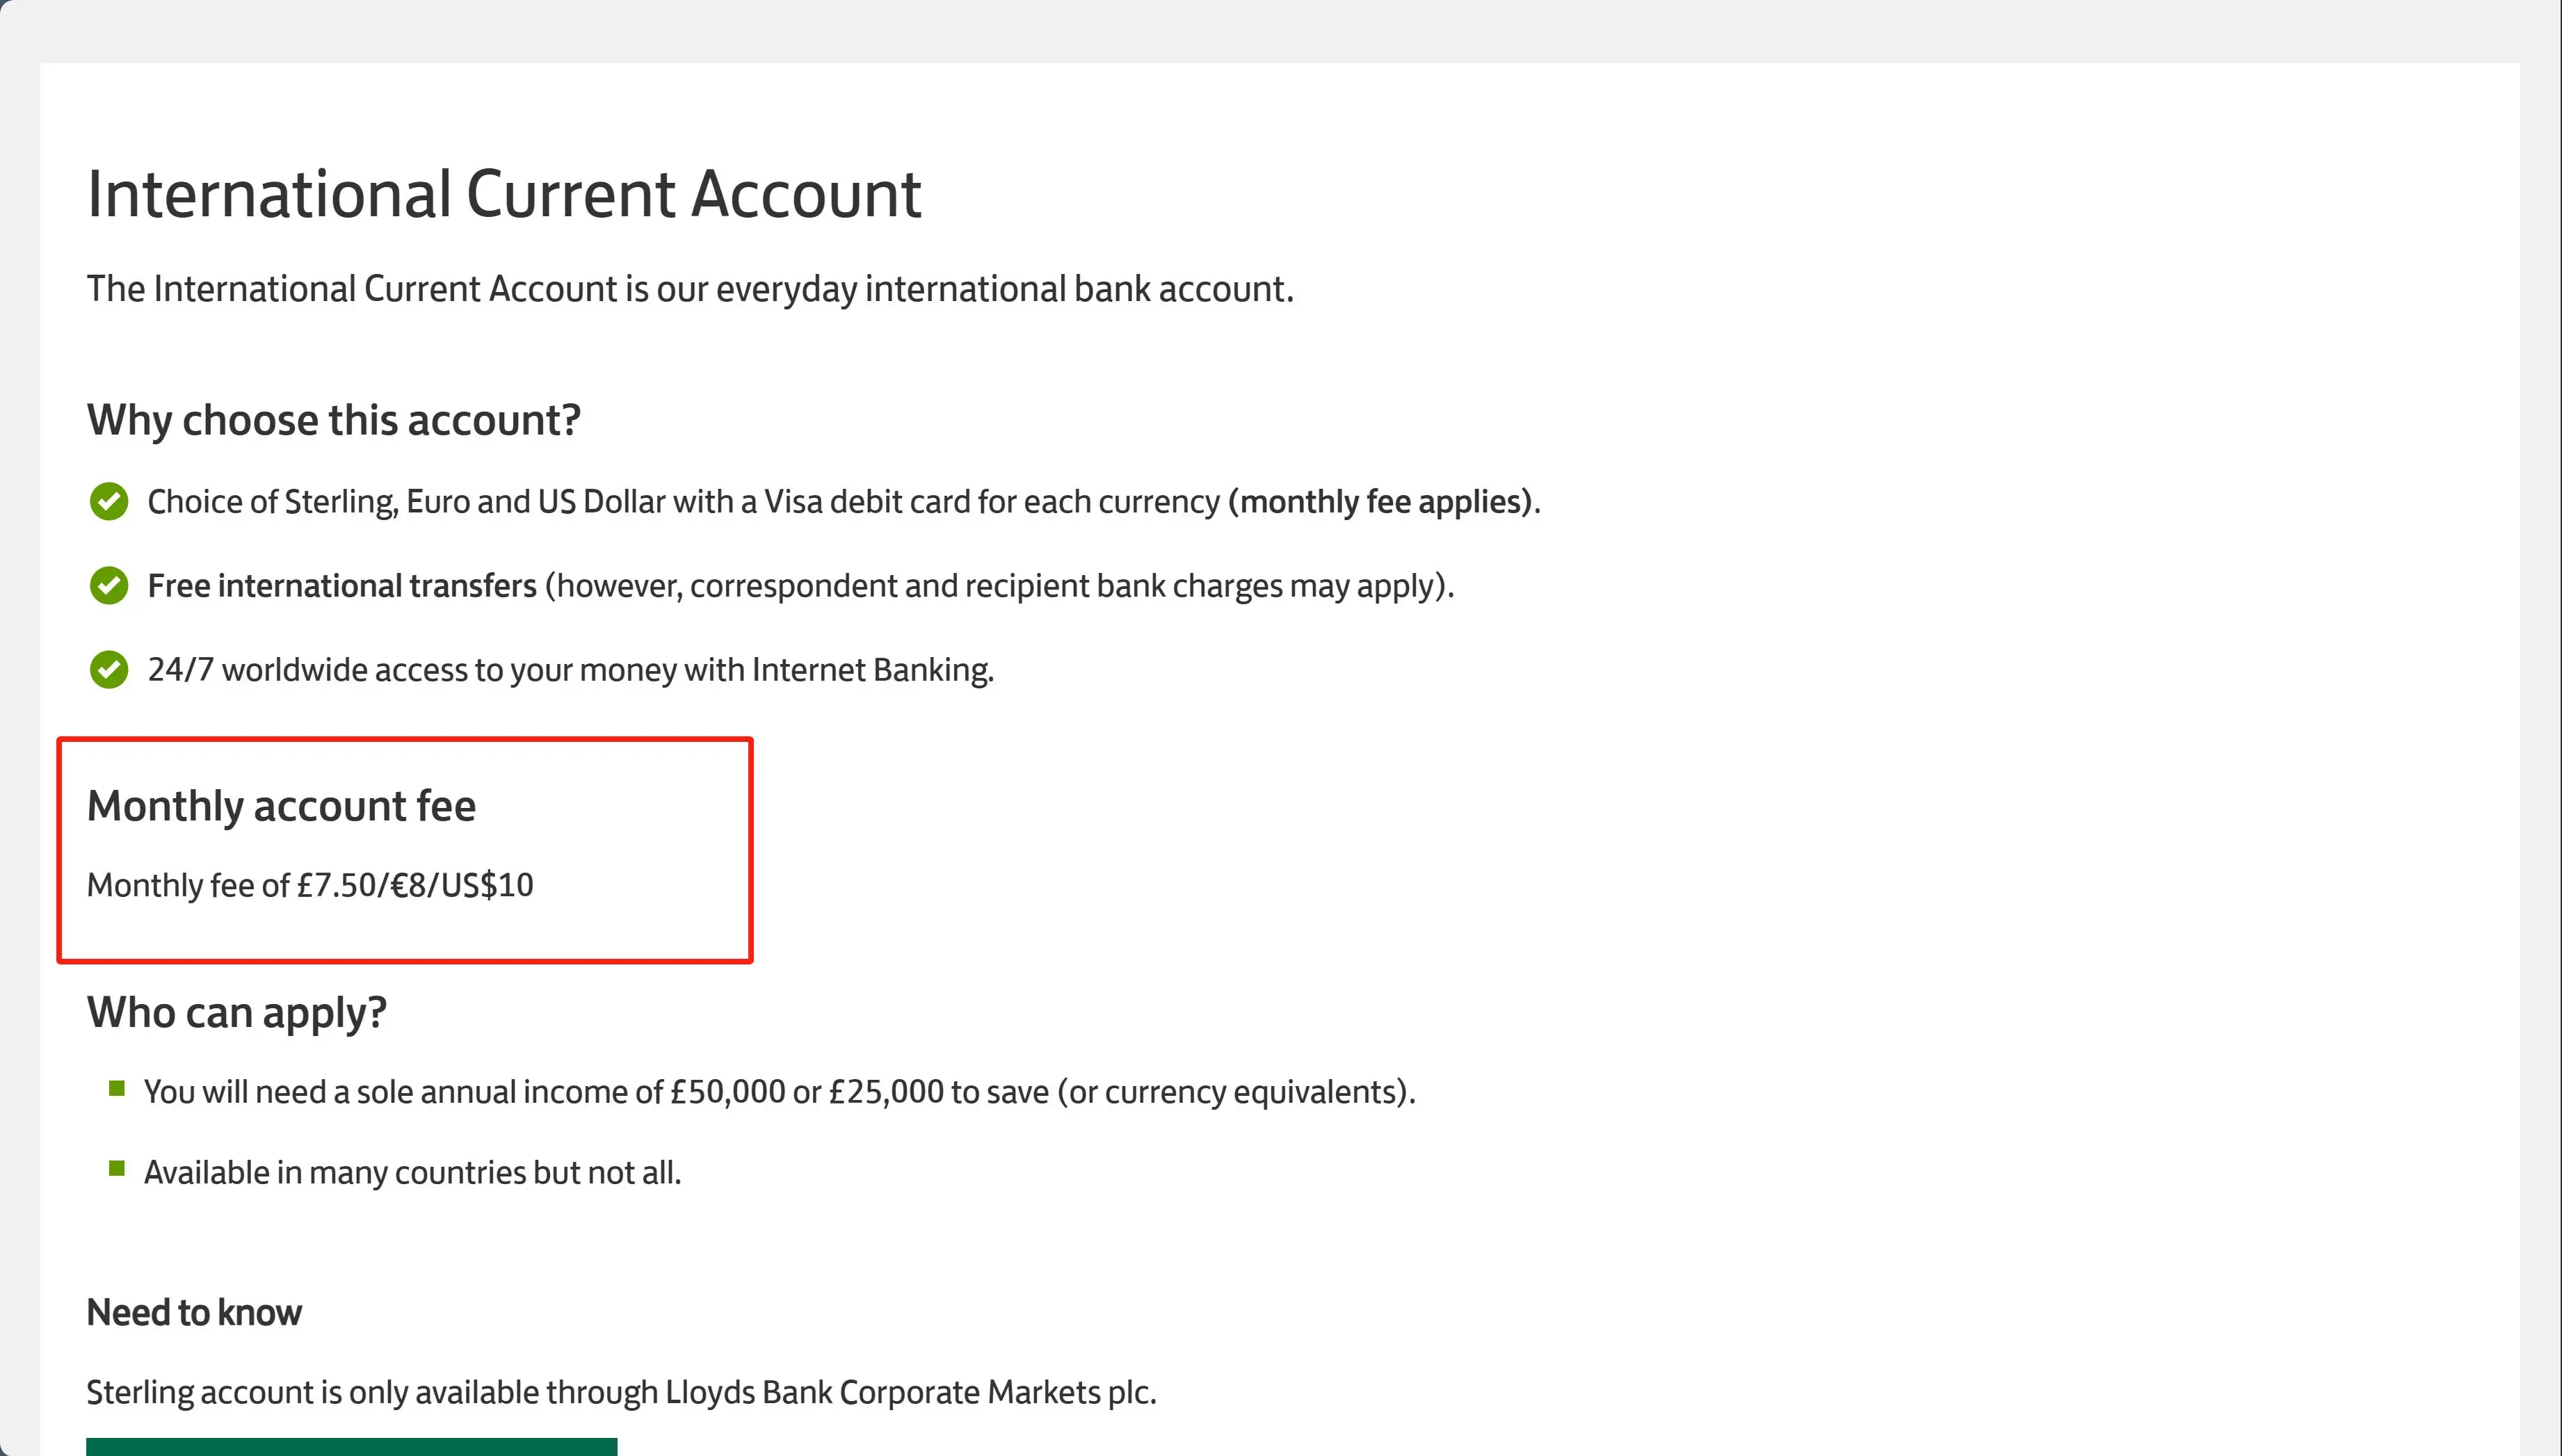Click the Who can apply? heading

(x=237, y=1012)
